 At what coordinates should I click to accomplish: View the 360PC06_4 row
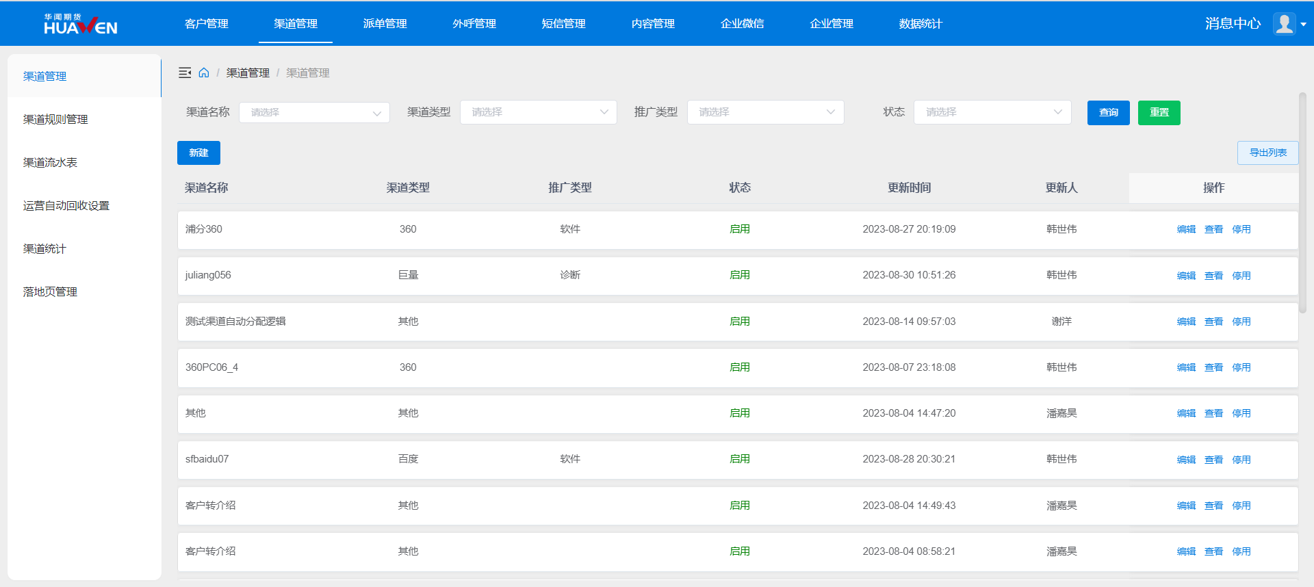click(x=1213, y=367)
